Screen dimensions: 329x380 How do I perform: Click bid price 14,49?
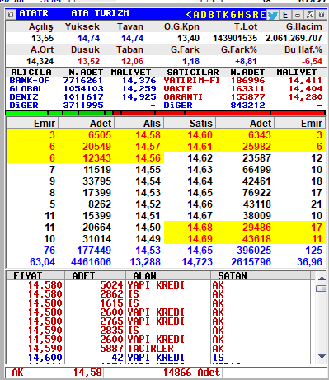148,239
